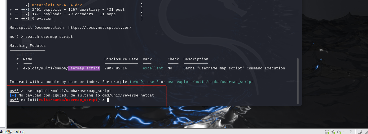Click the disclosure date 2007-05-14

click(x=116, y=68)
